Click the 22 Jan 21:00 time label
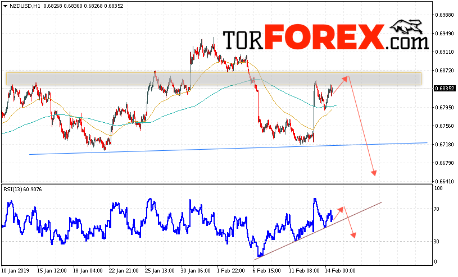Viewport: 458px width, 277px height. coord(124,271)
